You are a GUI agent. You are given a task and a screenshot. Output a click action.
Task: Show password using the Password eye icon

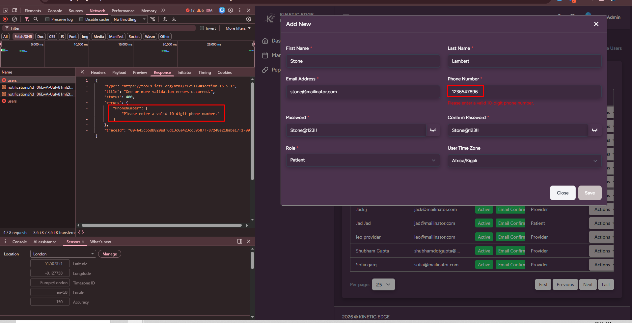(433, 130)
